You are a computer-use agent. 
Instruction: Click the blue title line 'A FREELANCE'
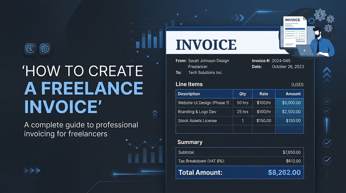(x=84, y=88)
